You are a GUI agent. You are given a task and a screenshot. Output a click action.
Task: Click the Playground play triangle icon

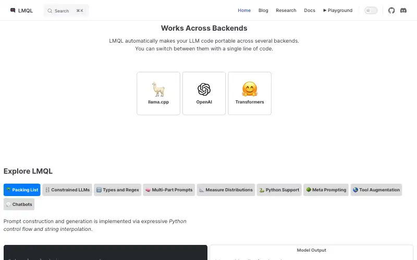point(324,10)
